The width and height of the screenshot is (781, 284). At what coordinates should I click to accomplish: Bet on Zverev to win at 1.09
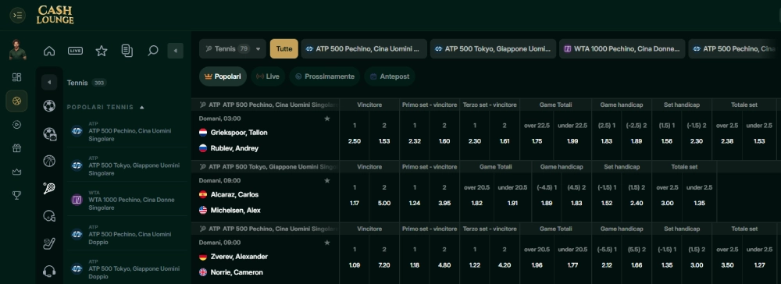tap(355, 258)
